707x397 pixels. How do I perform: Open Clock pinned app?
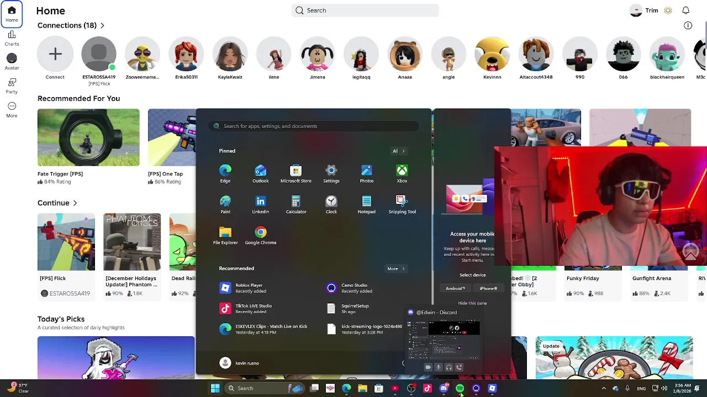click(x=331, y=205)
